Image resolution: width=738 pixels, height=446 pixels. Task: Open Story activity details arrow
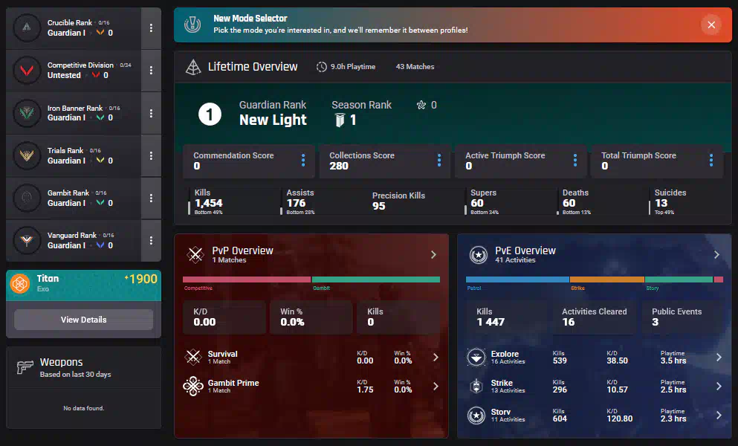(719, 416)
